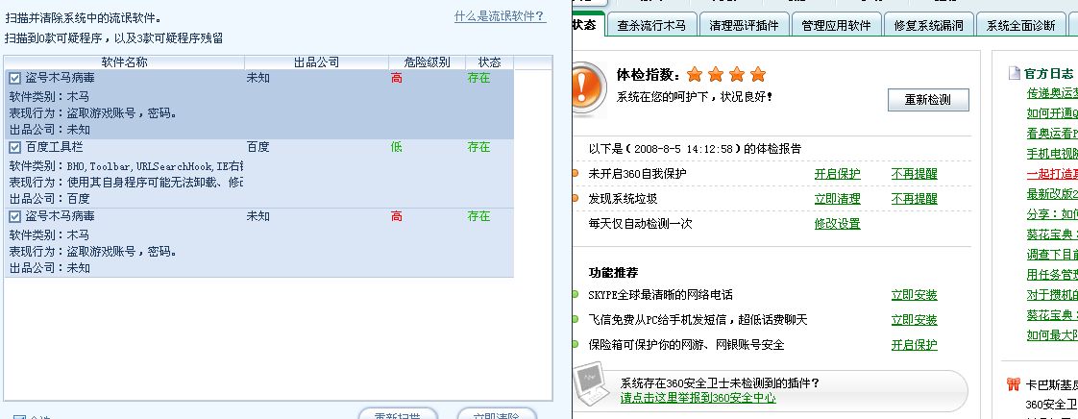Click the green bullet beside the 飞信 recommendation
The image size is (1078, 419).
pyautogui.click(x=575, y=319)
